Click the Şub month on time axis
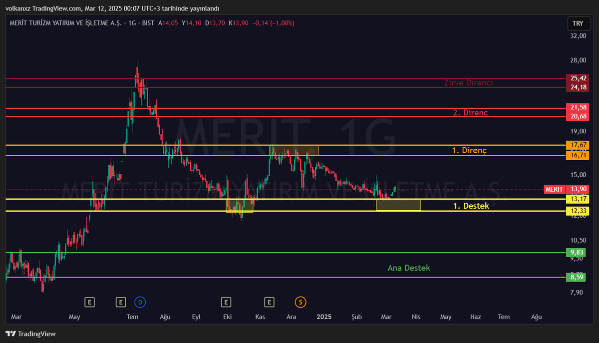The width and height of the screenshot is (599, 343). click(x=356, y=317)
